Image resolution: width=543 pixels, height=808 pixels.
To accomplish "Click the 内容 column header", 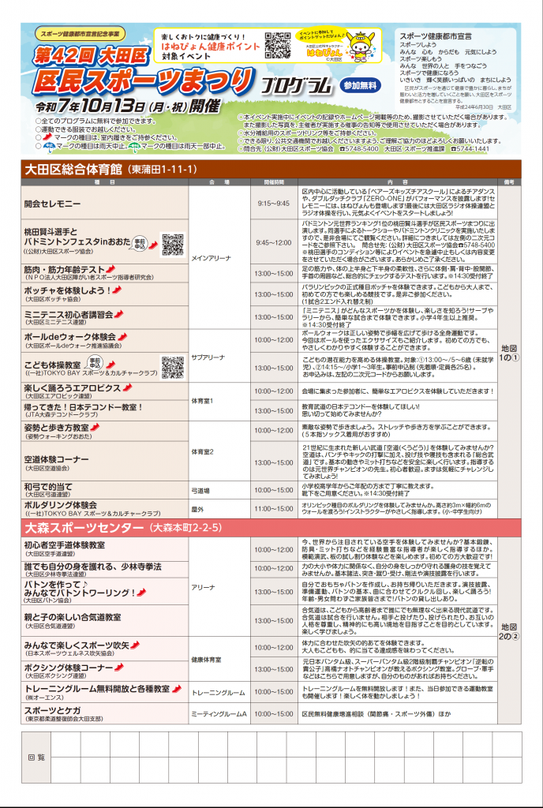I will pyautogui.click(x=397, y=182).
